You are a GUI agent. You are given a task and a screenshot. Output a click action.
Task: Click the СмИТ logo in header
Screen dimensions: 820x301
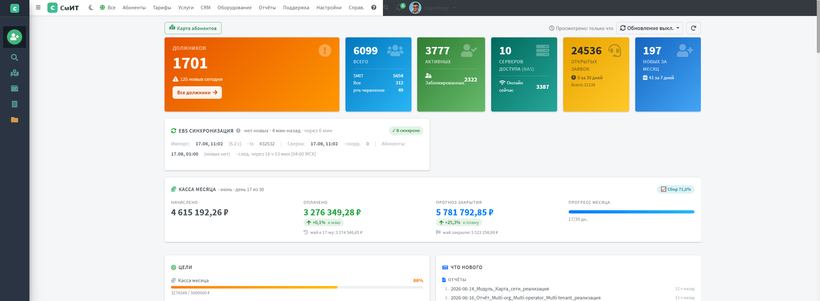point(63,8)
